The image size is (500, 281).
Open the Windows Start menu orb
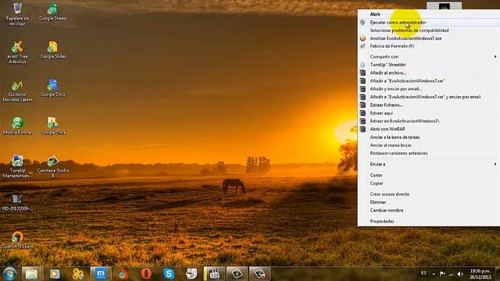pos(9,274)
